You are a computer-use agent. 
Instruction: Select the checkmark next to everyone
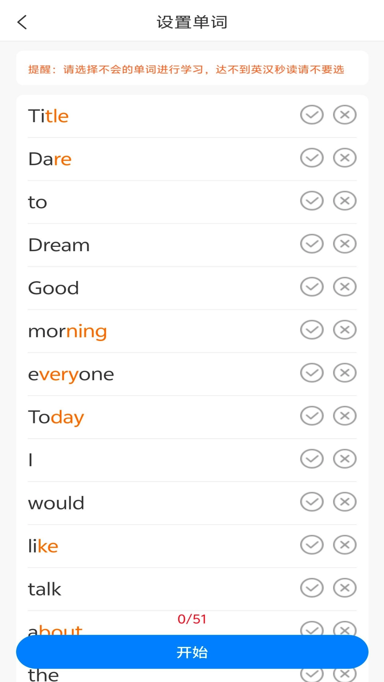[312, 373]
